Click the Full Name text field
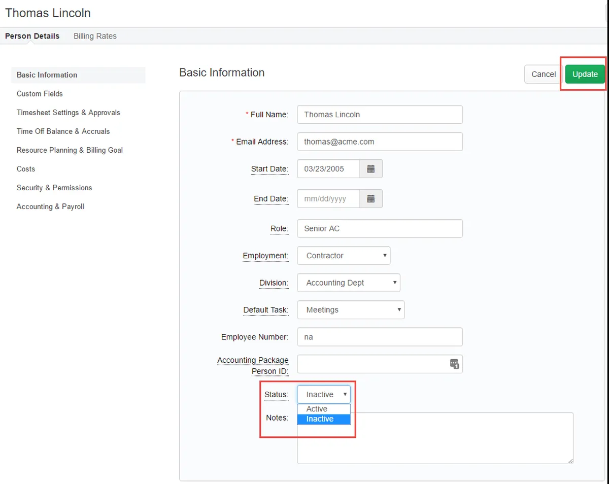 click(380, 115)
